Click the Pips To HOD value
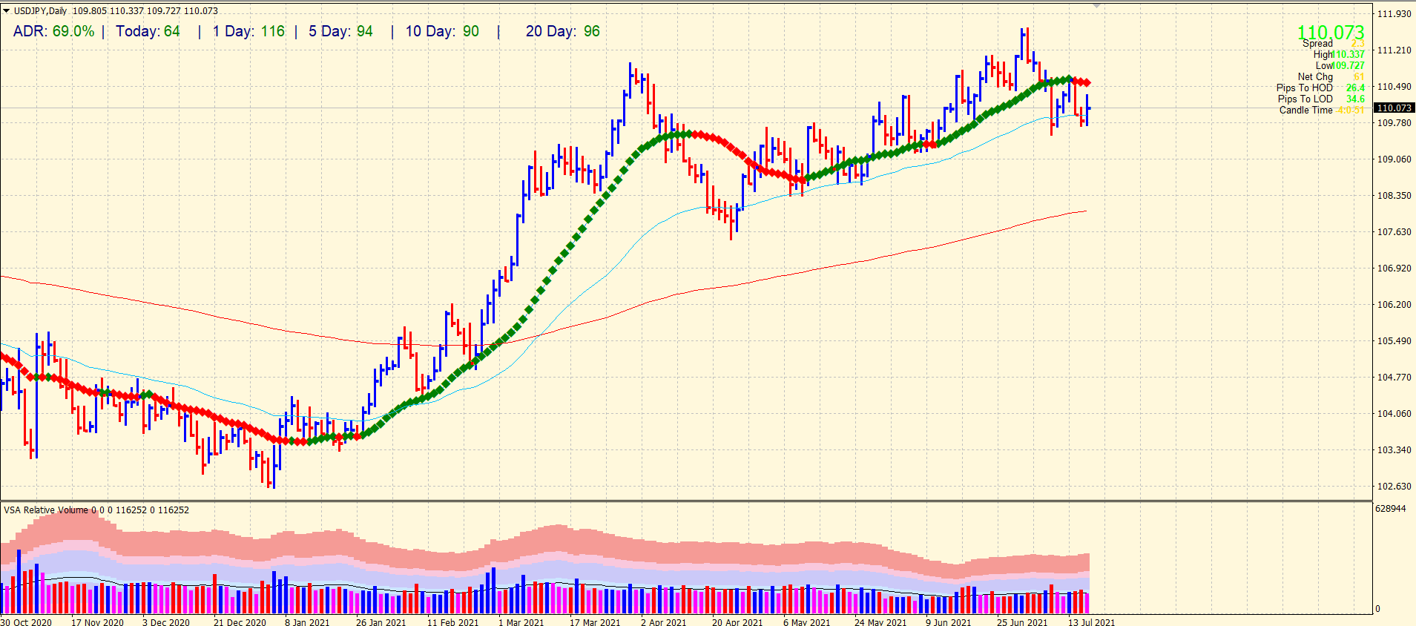 tap(1354, 88)
